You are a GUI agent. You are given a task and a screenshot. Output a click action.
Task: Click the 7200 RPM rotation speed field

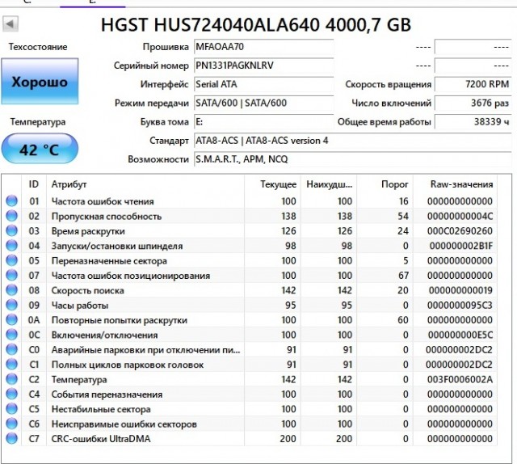click(473, 85)
